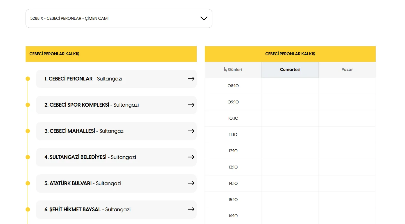Switch to the İş Günleri schedule tab
Image resolution: width=405 pixels, height=224 pixels.
tap(233, 69)
